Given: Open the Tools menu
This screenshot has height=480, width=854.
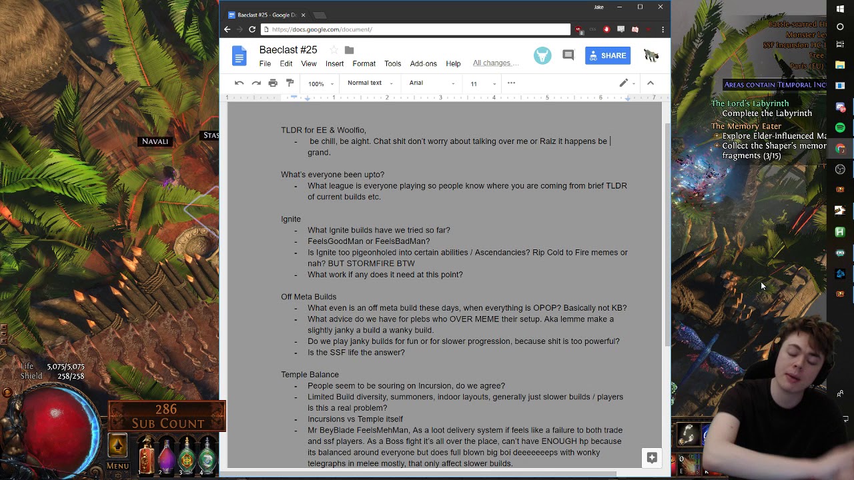Looking at the screenshot, I should [x=392, y=63].
